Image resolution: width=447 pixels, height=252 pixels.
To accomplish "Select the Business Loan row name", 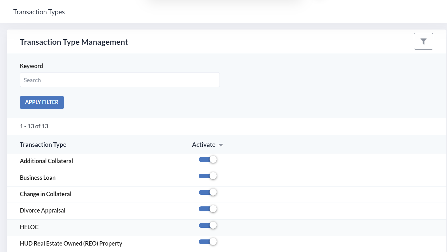I will (x=38, y=177).
